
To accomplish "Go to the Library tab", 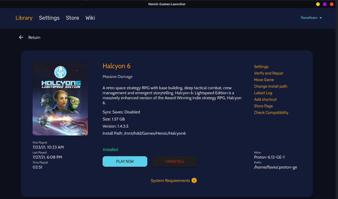I will coord(24,18).
